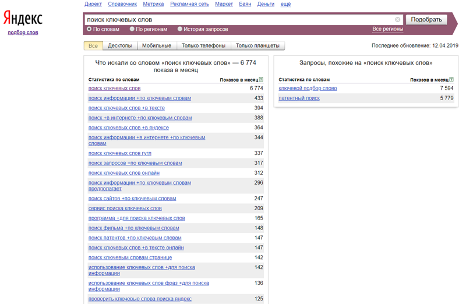
Task: Open 'Директ' in the top menu
Action: 93,4
